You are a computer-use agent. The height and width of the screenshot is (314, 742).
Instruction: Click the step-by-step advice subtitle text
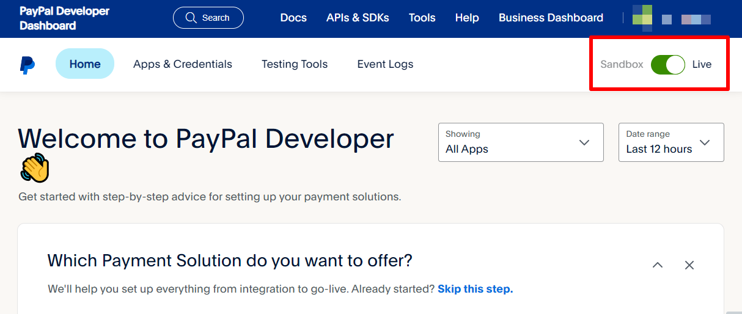[x=210, y=197]
